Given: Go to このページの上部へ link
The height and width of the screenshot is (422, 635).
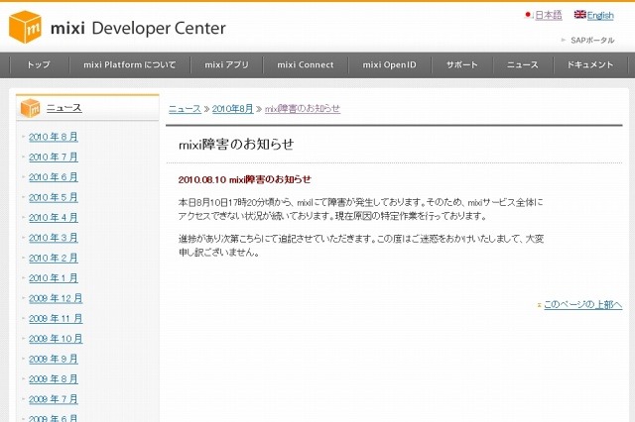Looking at the screenshot, I should [582, 305].
